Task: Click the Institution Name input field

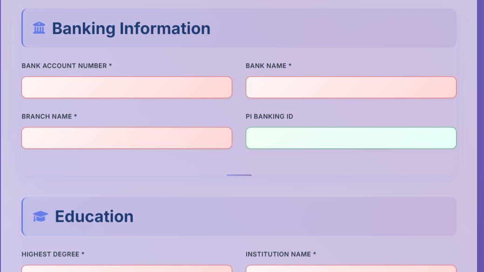Action: (x=351, y=268)
